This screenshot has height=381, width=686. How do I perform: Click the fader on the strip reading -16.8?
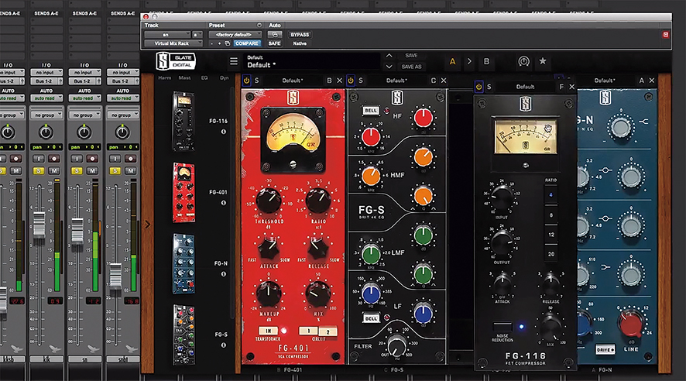click(x=115, y=276)
